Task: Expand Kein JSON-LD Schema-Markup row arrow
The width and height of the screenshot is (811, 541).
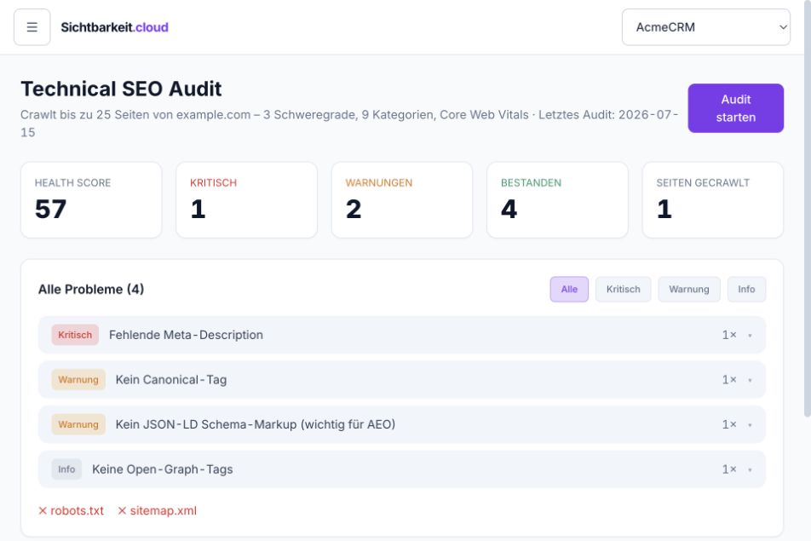Action: tap(750, 425)
